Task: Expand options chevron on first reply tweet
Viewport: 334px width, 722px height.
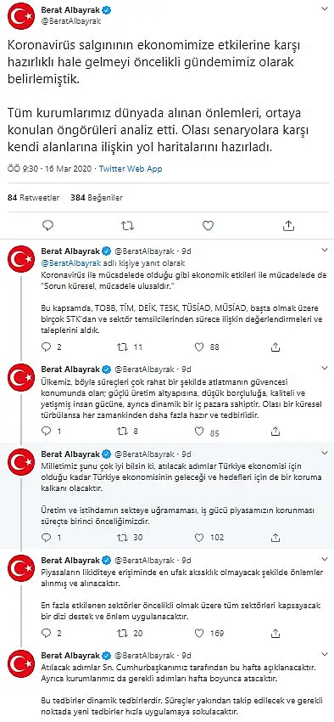Action: [324, 251]
